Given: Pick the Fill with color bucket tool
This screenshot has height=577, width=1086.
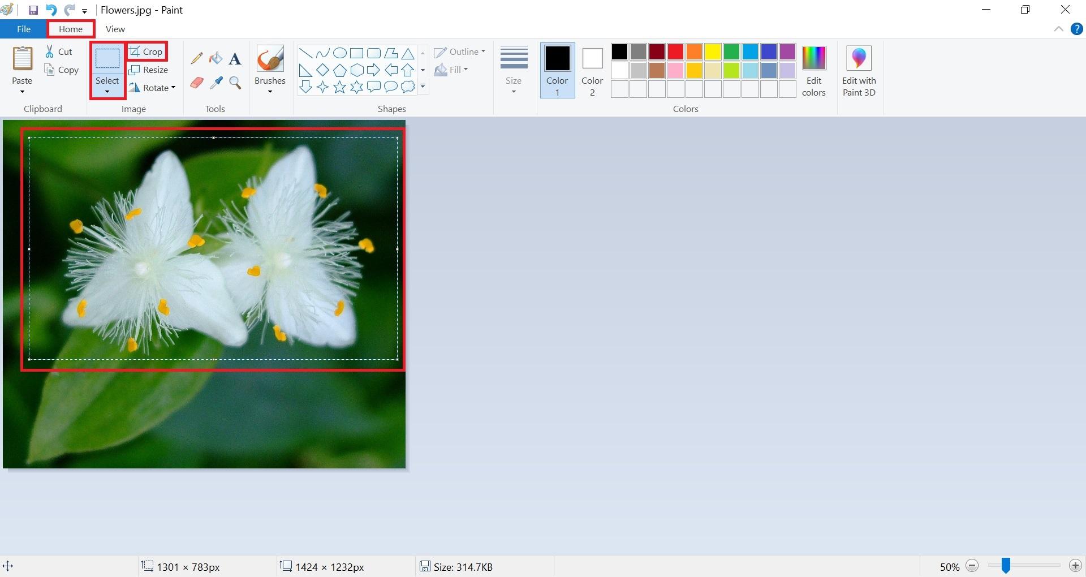Looking at the screenshot, I should (x=216, y=58).
